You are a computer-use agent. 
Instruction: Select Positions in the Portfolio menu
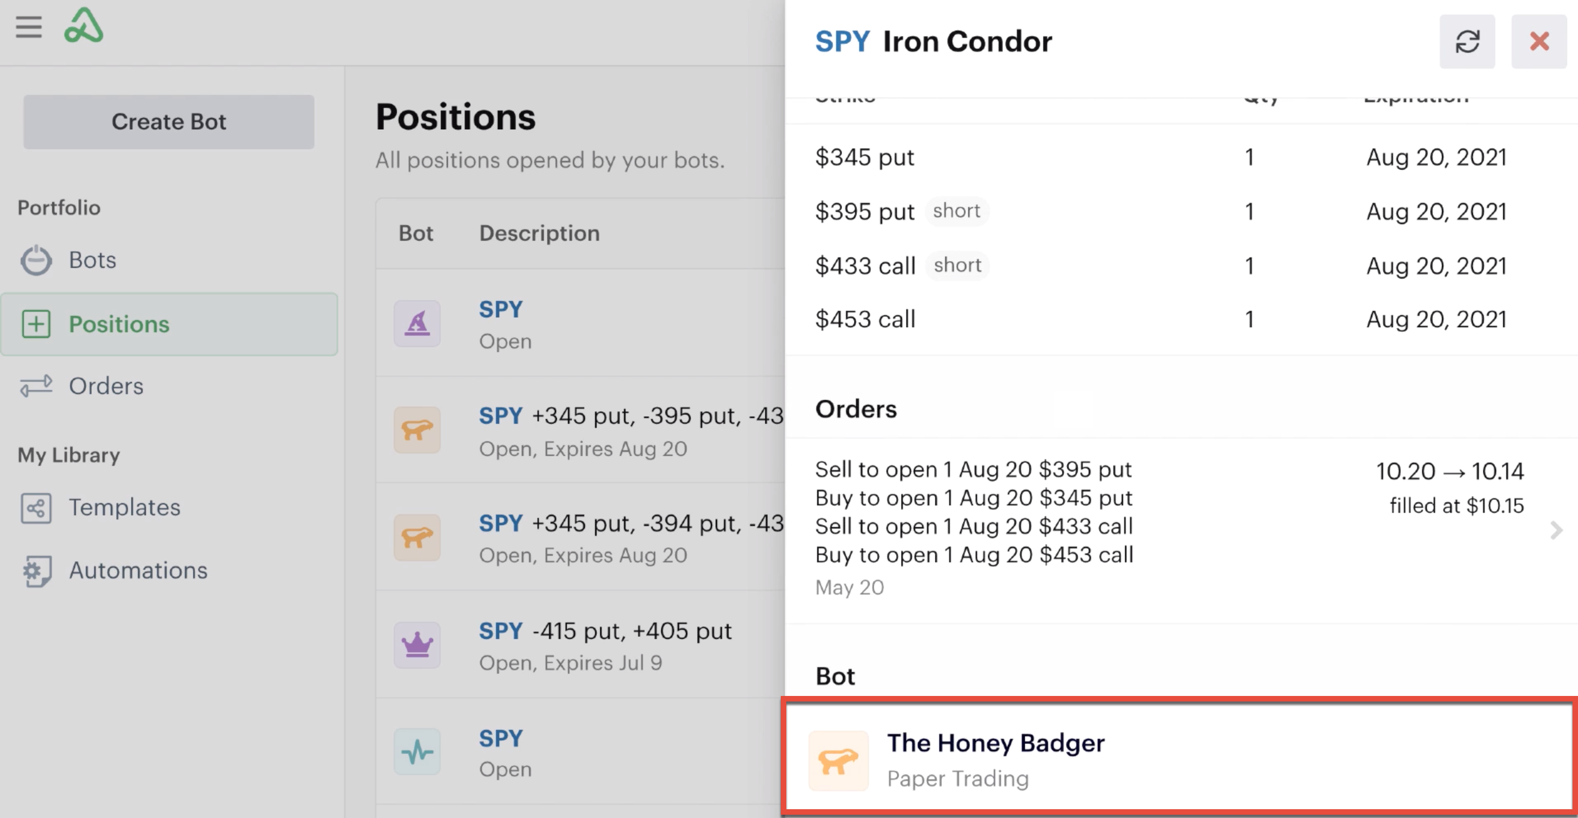(169, 324)
